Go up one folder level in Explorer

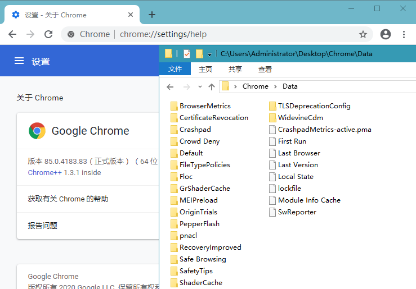[x=212, y=87]
